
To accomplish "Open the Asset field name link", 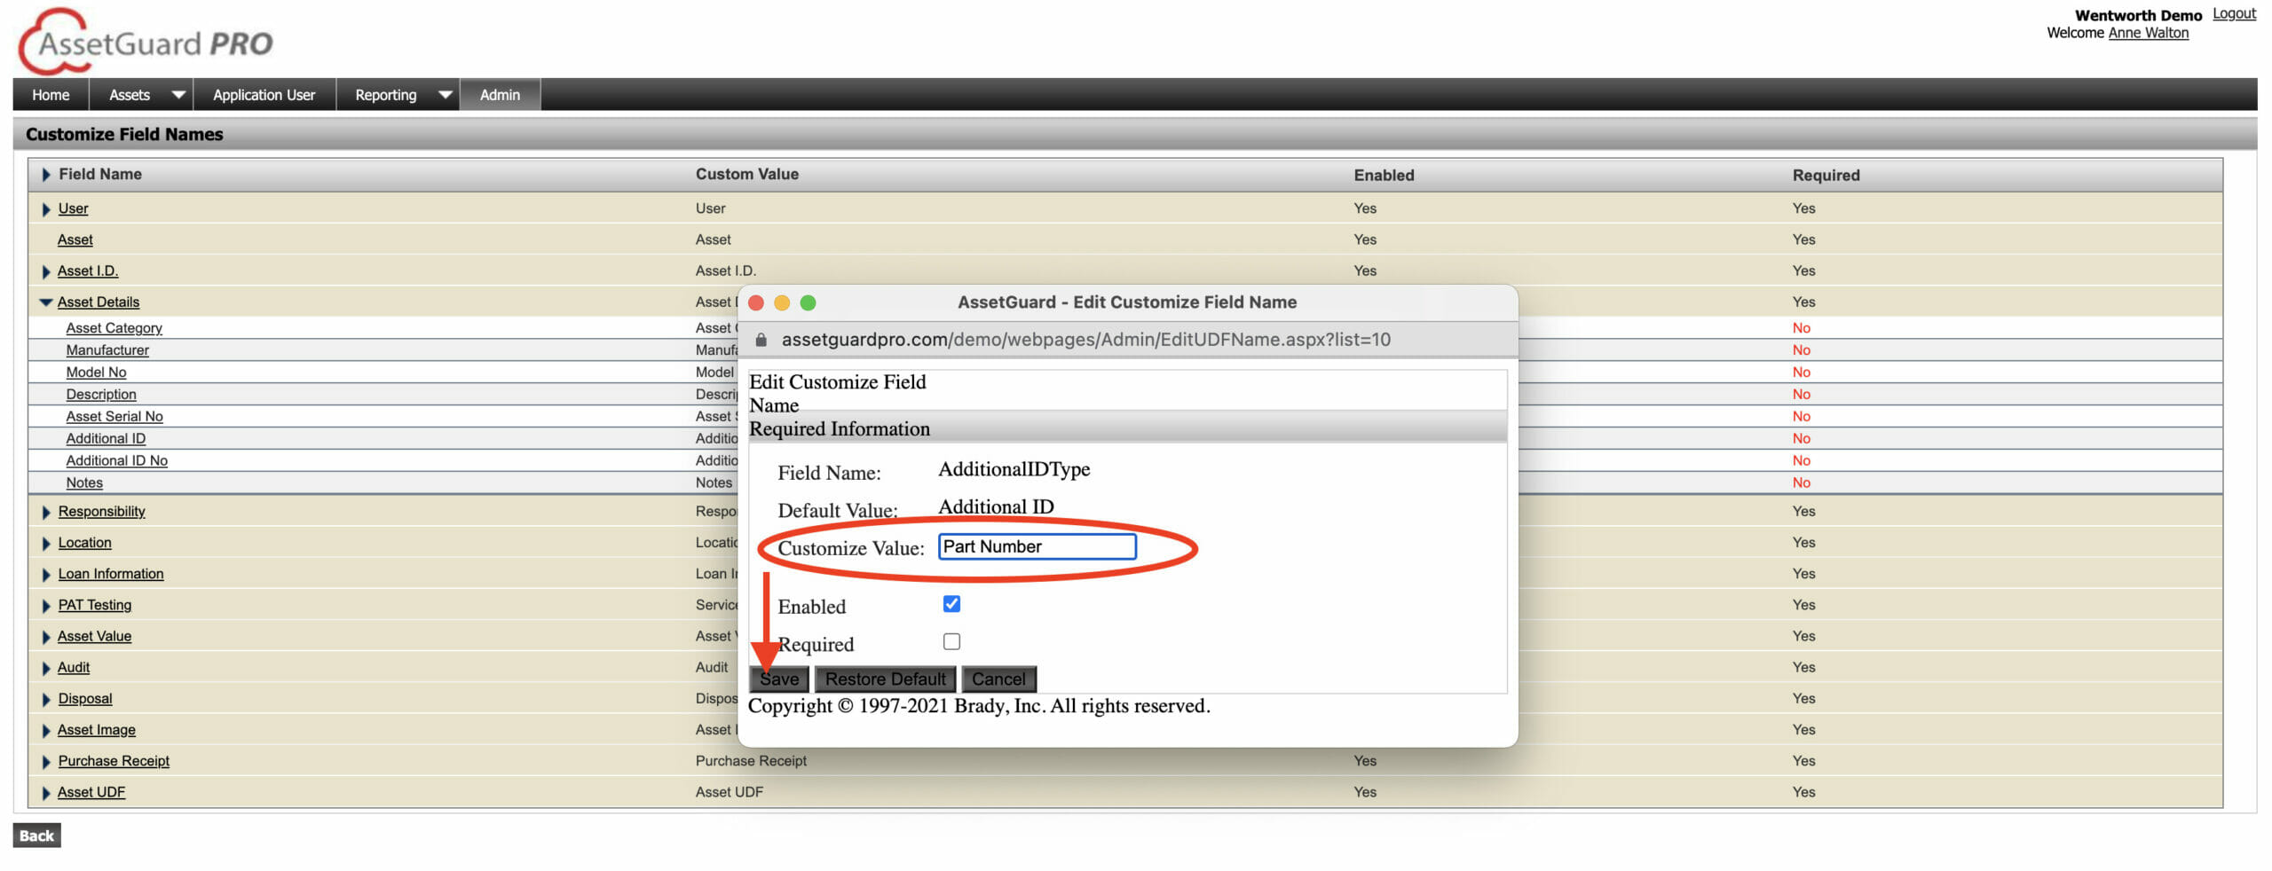I will (x=75, y=240).
